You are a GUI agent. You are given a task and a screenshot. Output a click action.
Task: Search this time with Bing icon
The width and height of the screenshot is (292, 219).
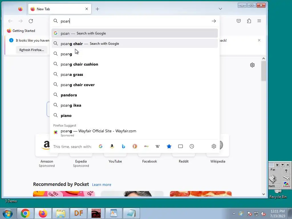tap(123, 146)
